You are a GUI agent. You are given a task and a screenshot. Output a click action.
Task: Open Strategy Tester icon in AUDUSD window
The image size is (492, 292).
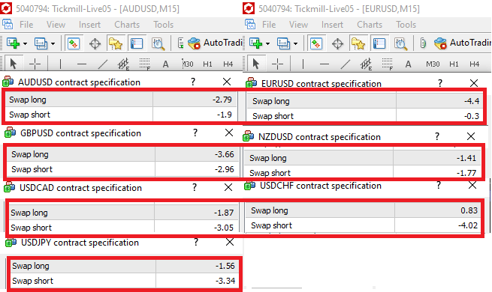(x=158, y=43)
